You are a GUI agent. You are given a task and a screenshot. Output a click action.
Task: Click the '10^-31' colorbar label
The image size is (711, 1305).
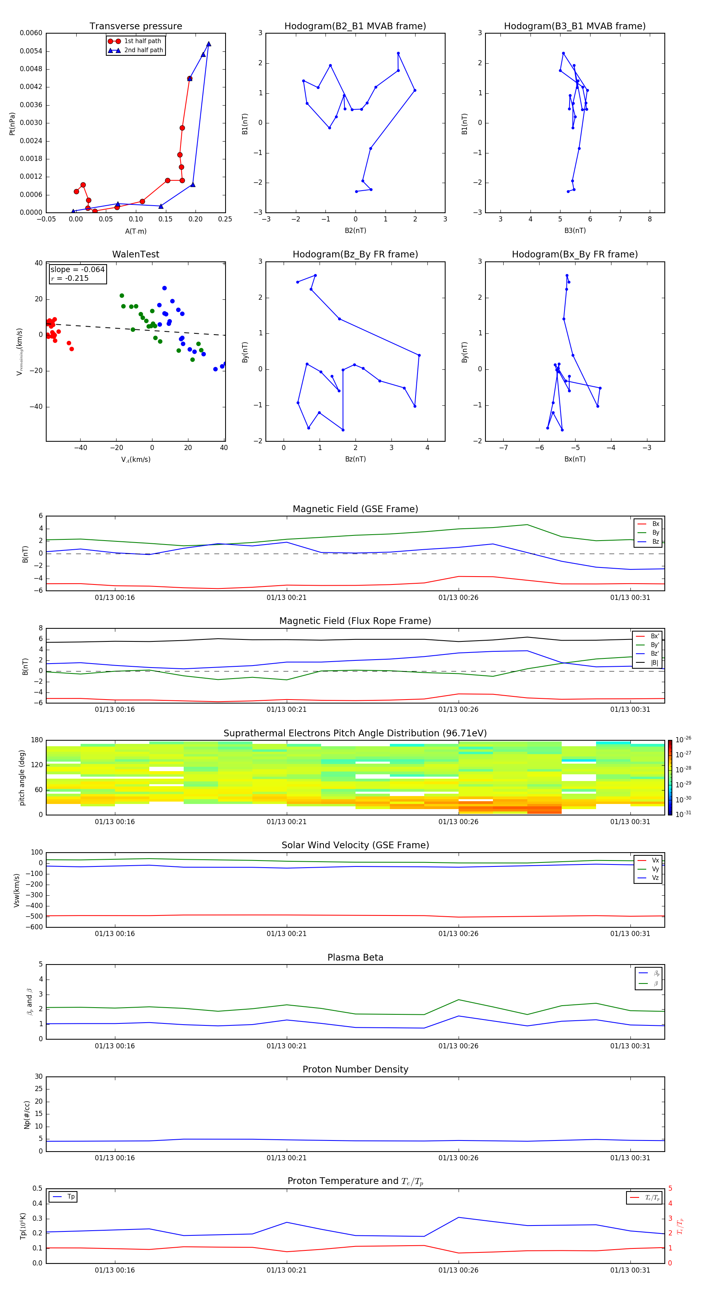point(683,814)
